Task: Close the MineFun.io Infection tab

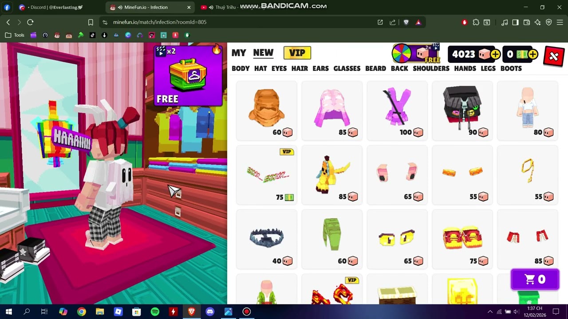Action: click(x=189, y=7)
